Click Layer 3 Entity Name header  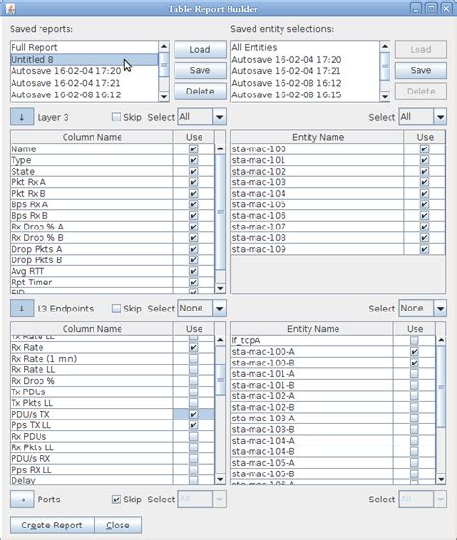pos(317,137)
